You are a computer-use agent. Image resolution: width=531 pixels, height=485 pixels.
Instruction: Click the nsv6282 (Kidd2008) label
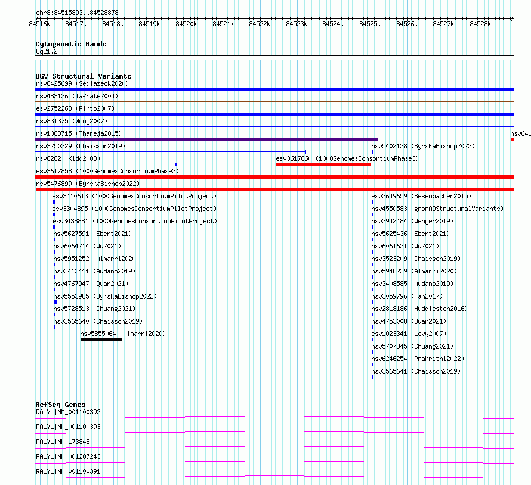(x=68, y=158)
